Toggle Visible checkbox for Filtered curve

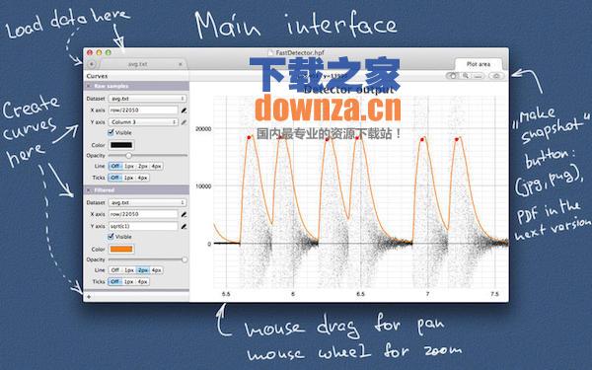point(111,237)
